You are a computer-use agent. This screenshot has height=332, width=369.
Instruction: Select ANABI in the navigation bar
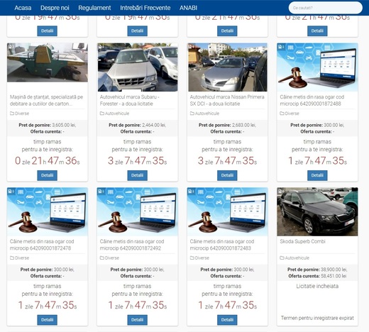(x=188, y=8)
